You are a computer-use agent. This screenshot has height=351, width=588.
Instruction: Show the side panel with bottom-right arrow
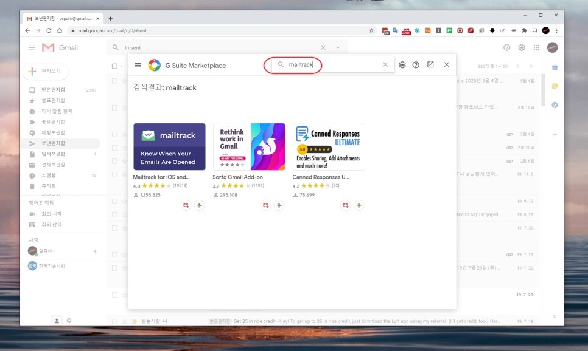[555, 316]
